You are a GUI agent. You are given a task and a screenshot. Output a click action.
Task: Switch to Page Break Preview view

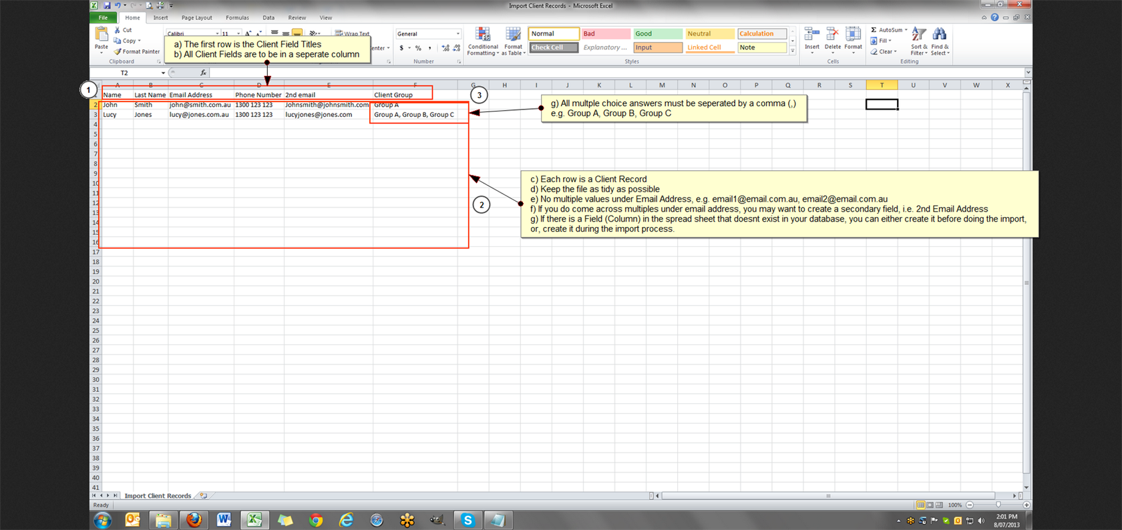point(939,505)
